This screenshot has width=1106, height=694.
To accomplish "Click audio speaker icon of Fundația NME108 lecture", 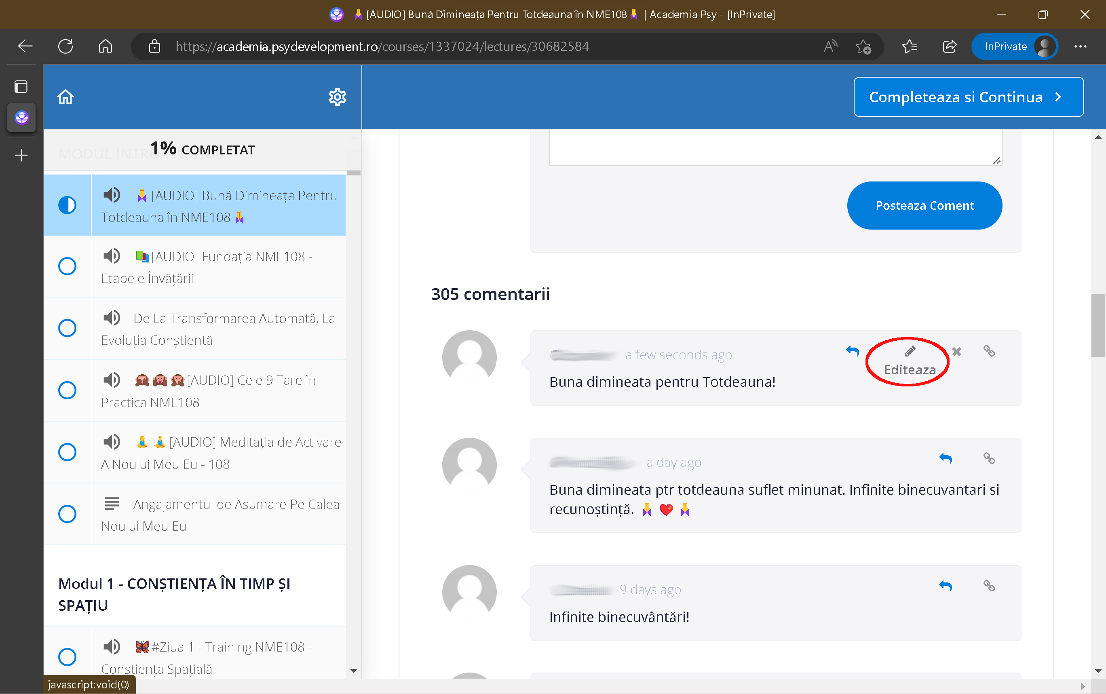I will coord(112,256).
